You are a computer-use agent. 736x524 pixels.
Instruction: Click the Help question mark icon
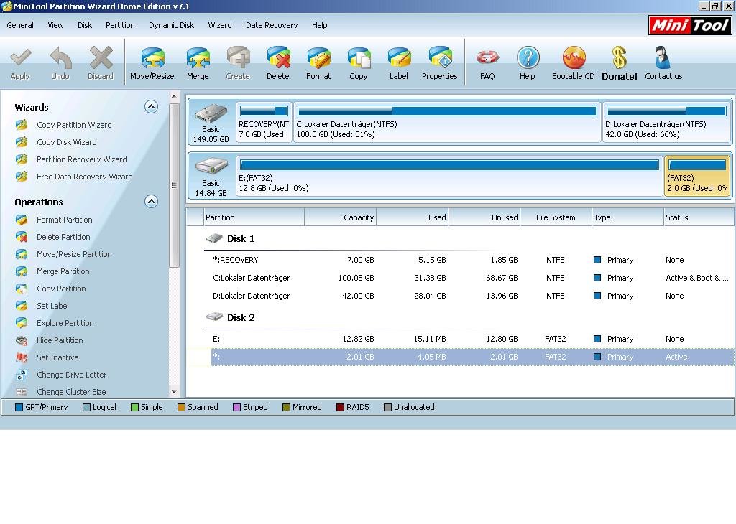coord(528,57)
